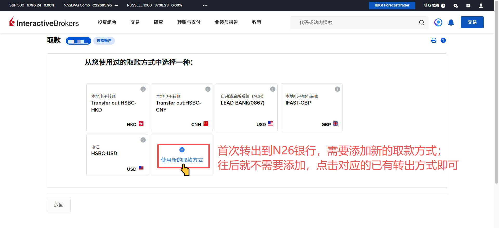Screen dimensions: 499x228
Task: Show info for LEAD BANK ACH card
Action: 272,89
